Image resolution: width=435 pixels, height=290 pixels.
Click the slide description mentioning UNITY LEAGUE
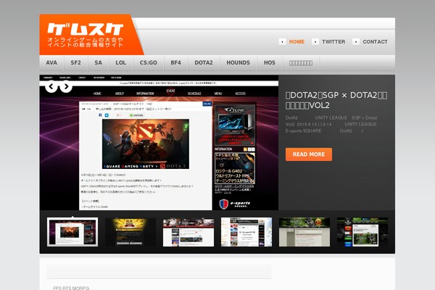[331, 124]
